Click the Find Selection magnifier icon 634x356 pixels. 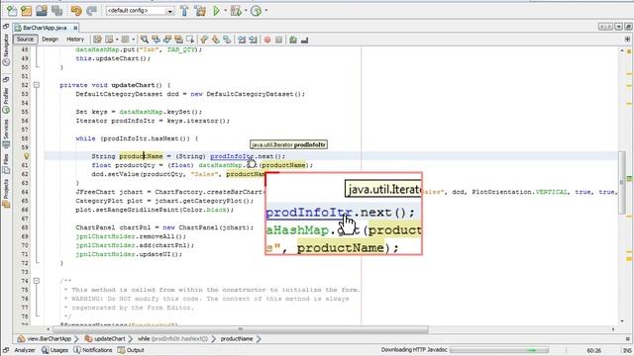pos(145,40)
